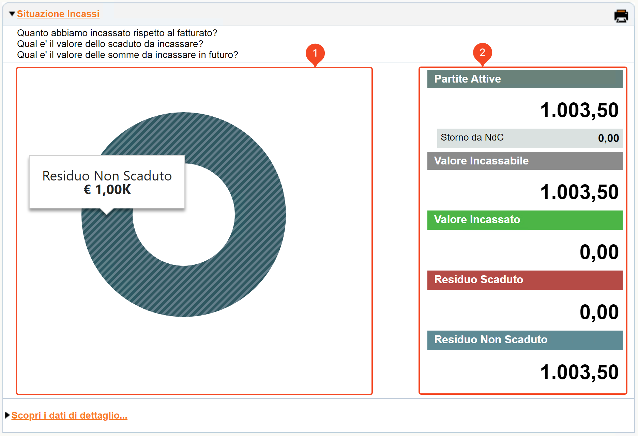This screenshot has height=436, width=638.
Task: Select the Partite Attive header
Action: [525, 79]
